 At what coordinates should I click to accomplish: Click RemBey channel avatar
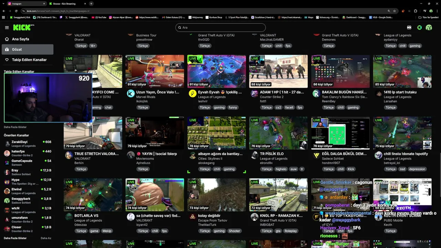[x=316, y=93]
